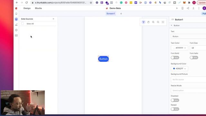206x116 pixels.
Task: Click the download app icon
Action: point(193,8)
